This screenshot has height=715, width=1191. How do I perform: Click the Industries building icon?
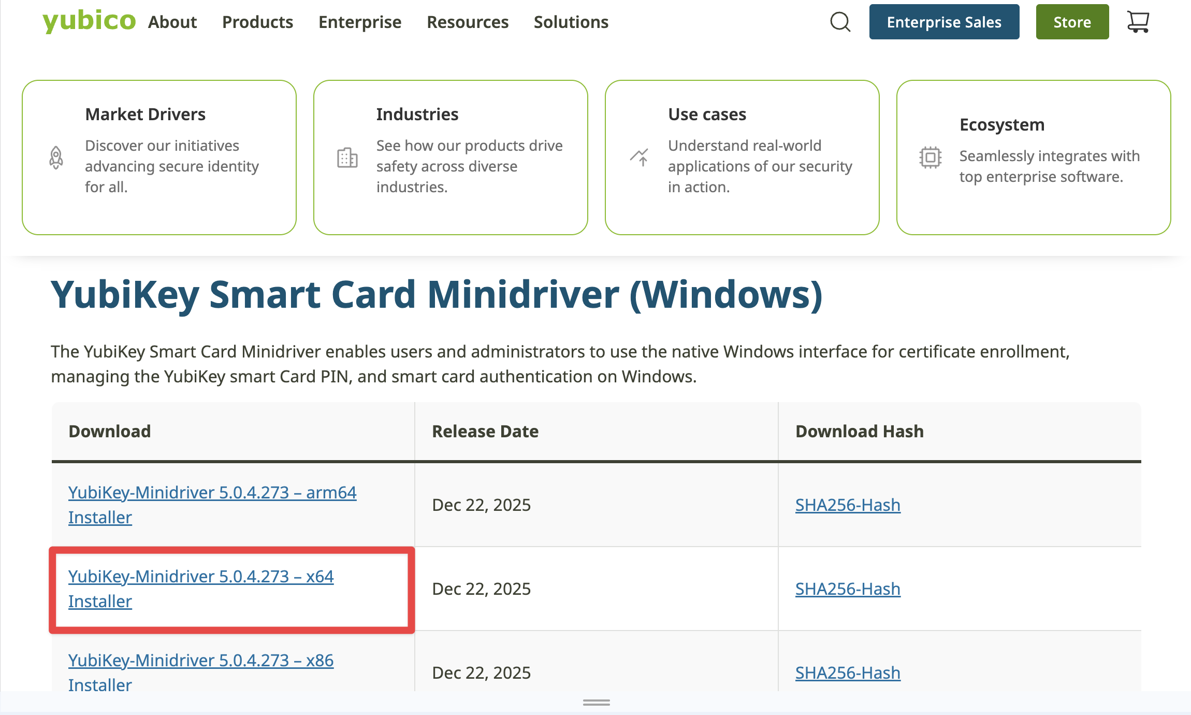[x=347, y=158]
